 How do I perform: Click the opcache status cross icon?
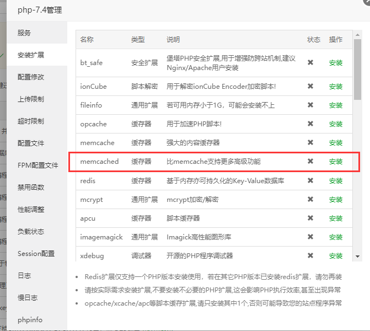pos(310,124)
